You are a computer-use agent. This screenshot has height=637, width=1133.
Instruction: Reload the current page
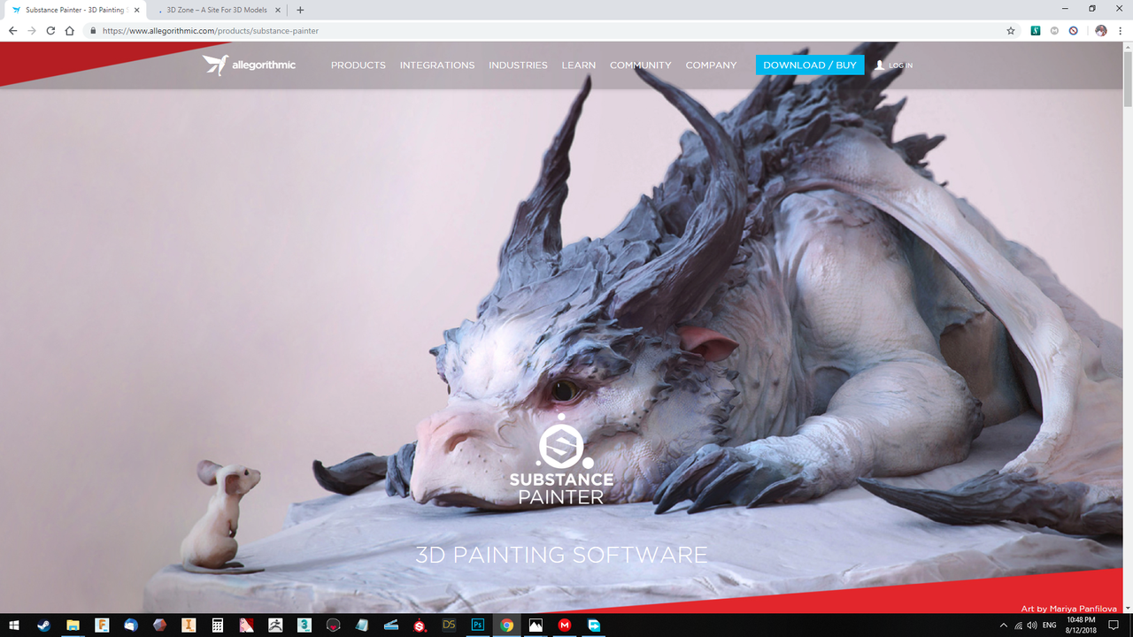[50, 30]
